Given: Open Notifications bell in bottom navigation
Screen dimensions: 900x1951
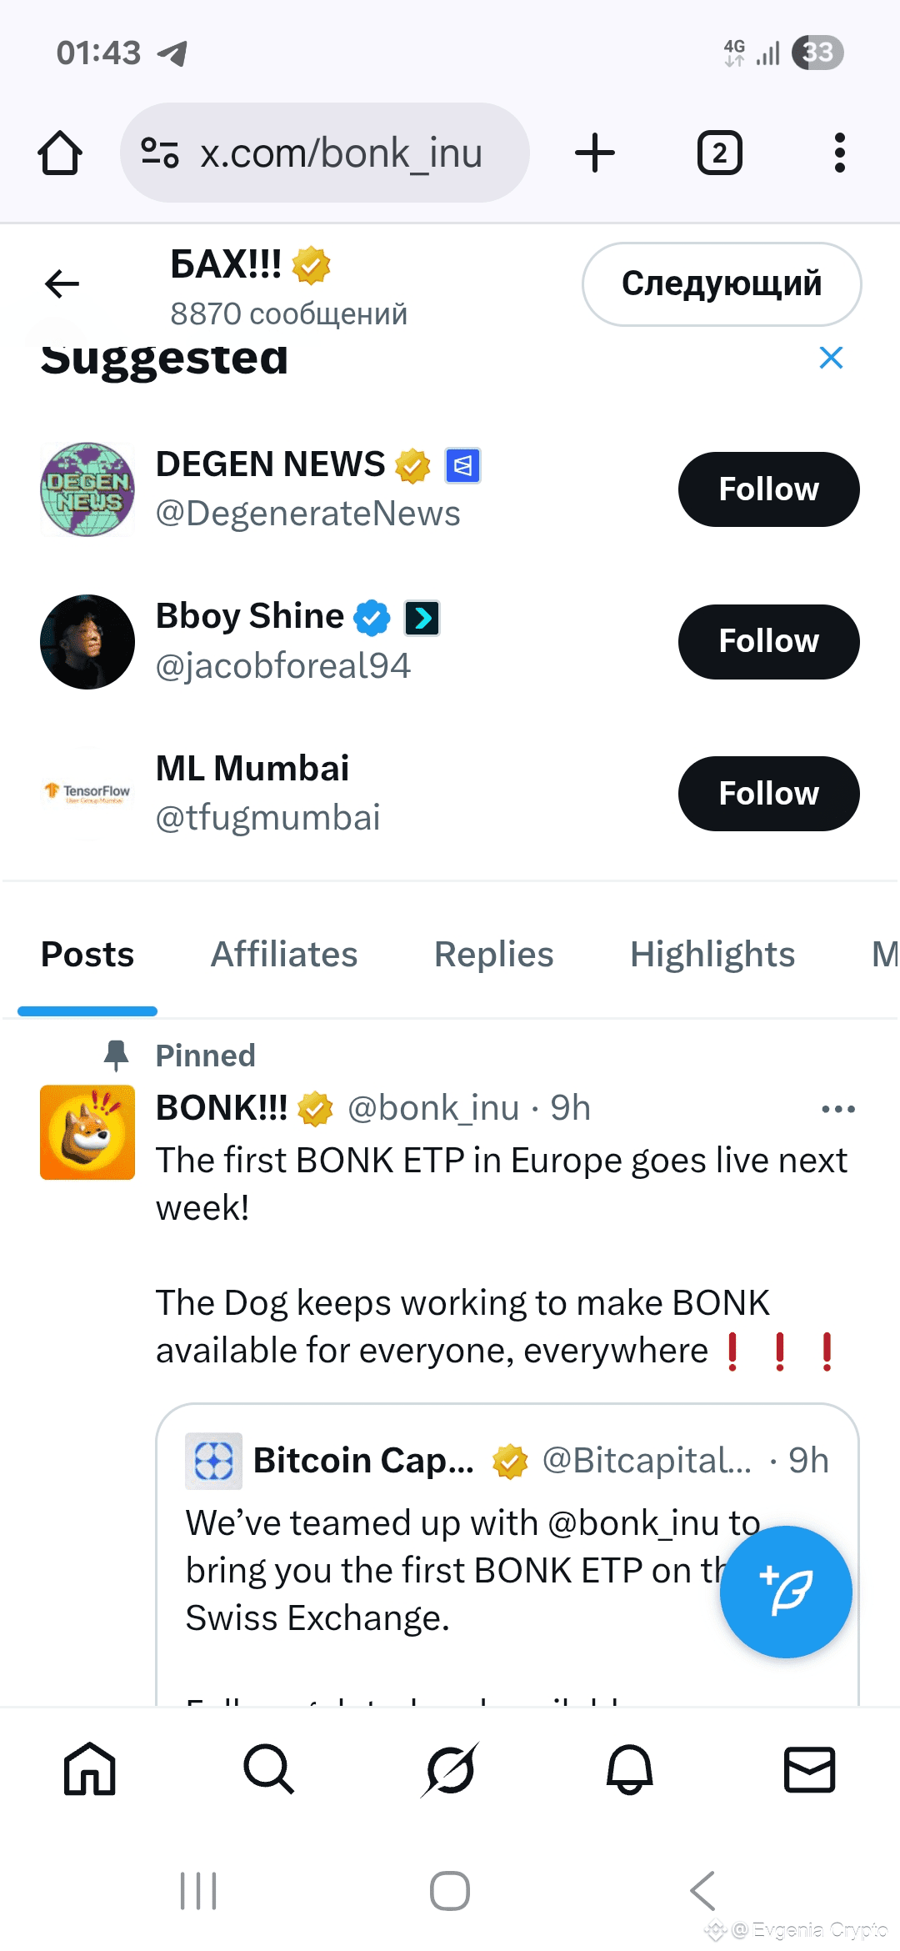Looking at the screenshot, I should pos(629,1768).
